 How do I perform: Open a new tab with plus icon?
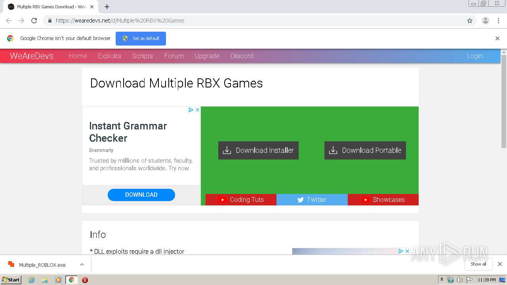point(107,7)
